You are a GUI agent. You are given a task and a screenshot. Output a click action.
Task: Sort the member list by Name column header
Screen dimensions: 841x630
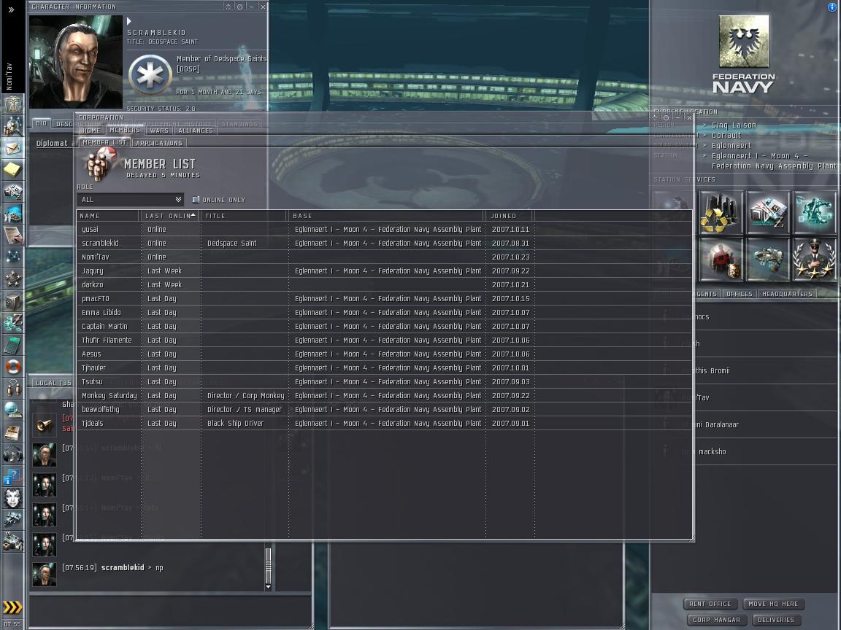pyautogui.click(x=109, y=215)
